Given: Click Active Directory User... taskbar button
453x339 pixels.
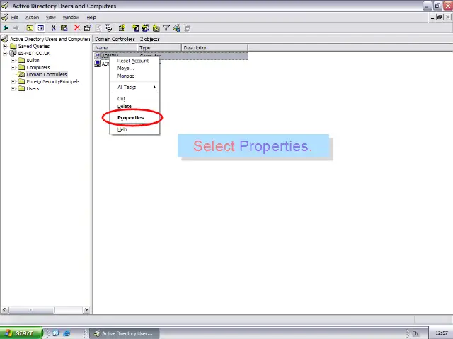Looking at the screenshot, I should coord(125,333).
